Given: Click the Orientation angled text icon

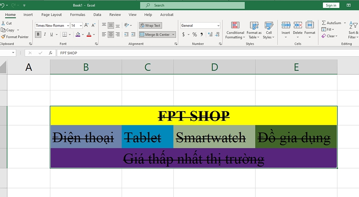Looking at the screenshot, I should pyautogui.click(x=126, y=25).
